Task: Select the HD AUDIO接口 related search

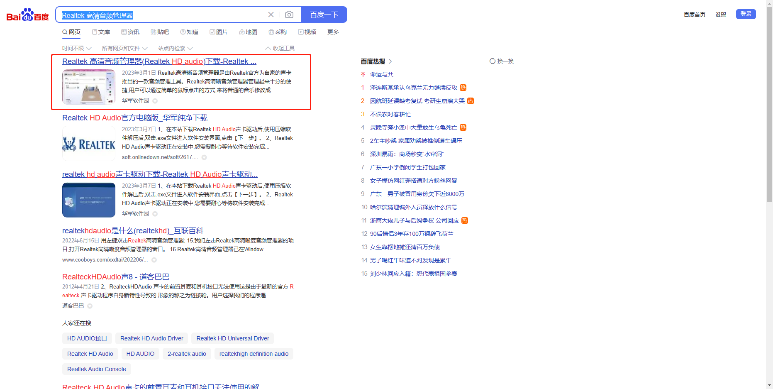Action: tap(87, 338)
